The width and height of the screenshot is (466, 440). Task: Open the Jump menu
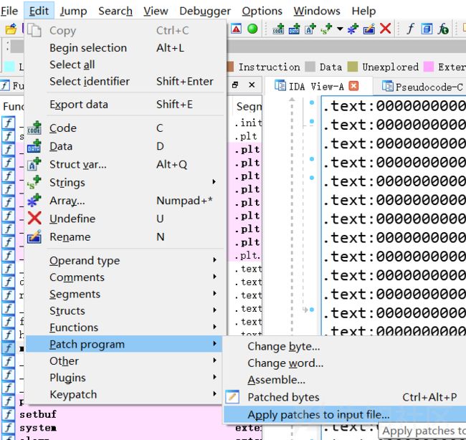point(73,11)
